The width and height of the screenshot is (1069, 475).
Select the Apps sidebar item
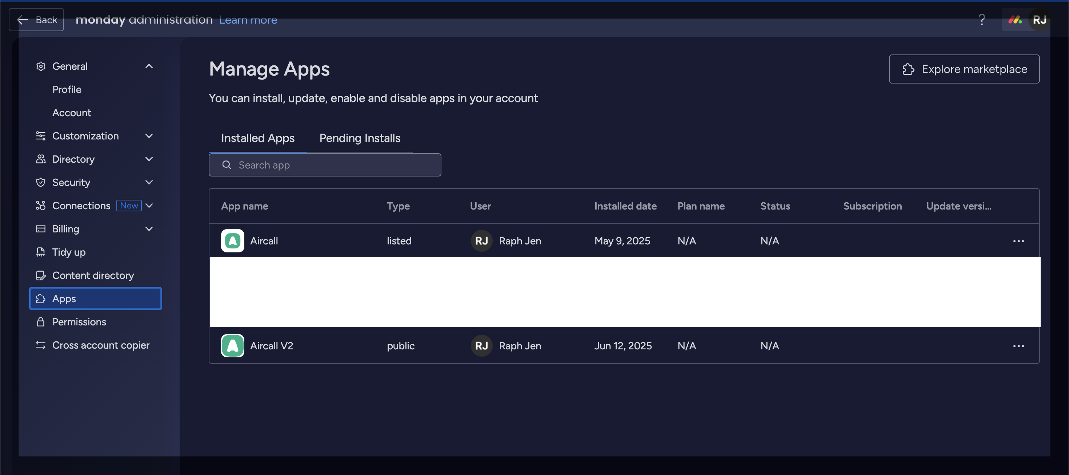click(x=96, y=299)
